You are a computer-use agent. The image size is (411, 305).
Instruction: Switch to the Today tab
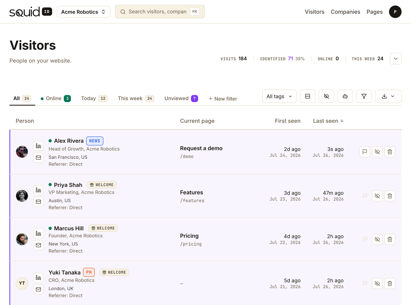point(94,98)
